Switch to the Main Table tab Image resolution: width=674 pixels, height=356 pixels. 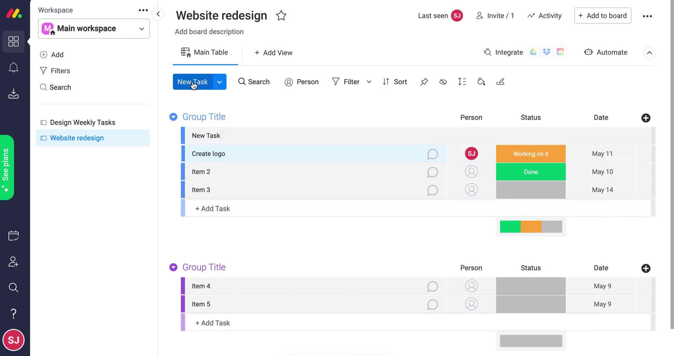pyautogui.click(x=205, y=53)
